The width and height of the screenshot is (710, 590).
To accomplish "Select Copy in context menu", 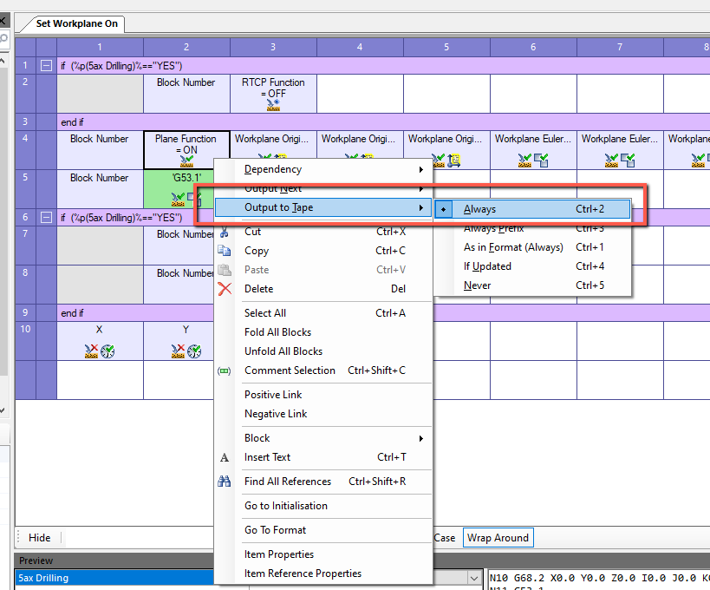I will click(323, 251).
